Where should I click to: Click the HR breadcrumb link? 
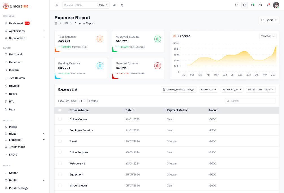point(66,23)
